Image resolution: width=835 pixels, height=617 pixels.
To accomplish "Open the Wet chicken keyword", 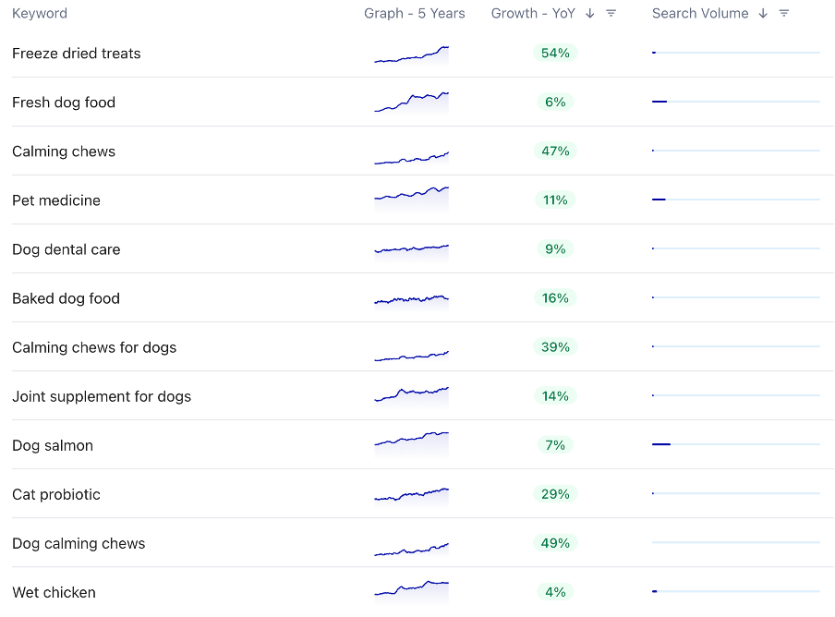I will pos(54,592).
